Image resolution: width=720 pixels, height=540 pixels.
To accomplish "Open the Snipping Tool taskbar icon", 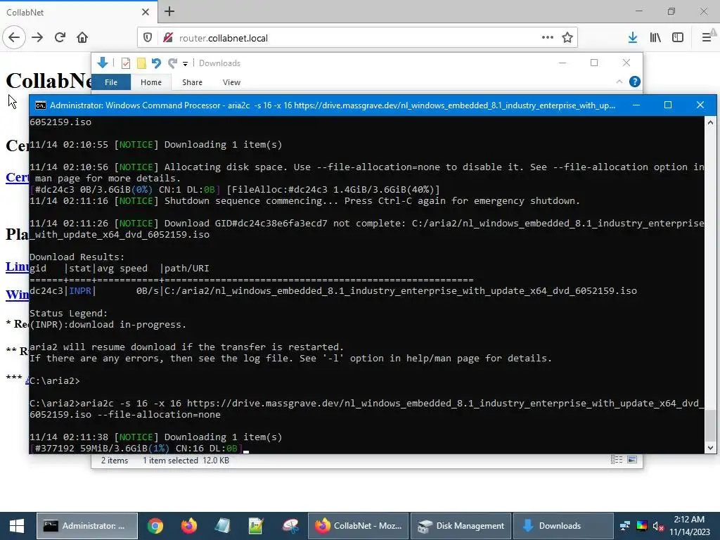I will click(290, 526).
